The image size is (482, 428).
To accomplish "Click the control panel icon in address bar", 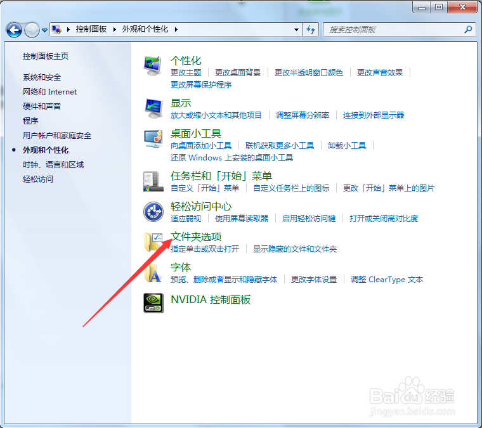I will coord(57,30).
